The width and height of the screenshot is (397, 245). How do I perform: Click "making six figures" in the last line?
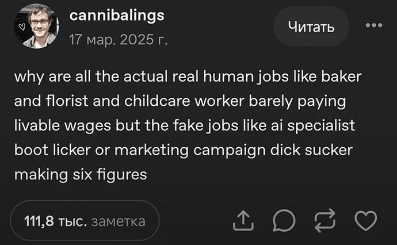point(80,175)
